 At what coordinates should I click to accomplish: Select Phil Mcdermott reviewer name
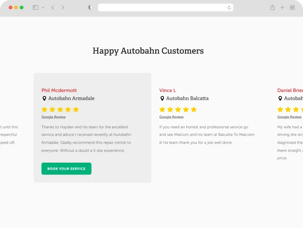point(59,91)
